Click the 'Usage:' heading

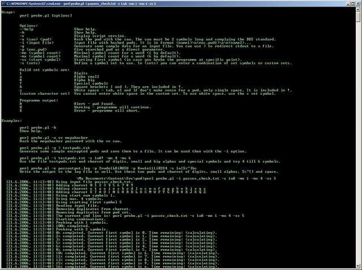[8, 12]
